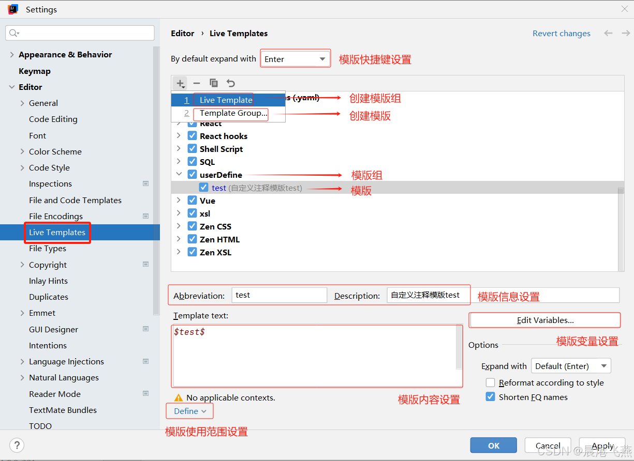Expand the Appearance & Behavior section
This screenshot has width=634, height=461.
(11, 55)
